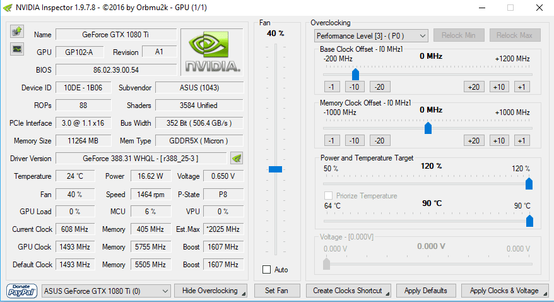Click the PCIe Interface value 3.0 @ 1.1 x16
This screenshot has width=554, height=302.
(x=83, y=123)
